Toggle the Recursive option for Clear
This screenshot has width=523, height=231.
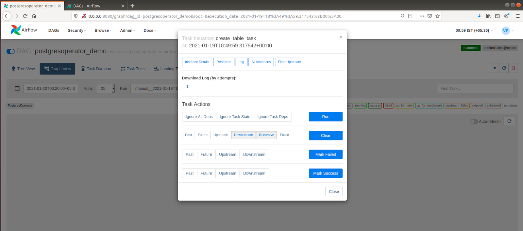coord(266,135)
